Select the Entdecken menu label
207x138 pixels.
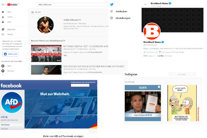(x=121, y=11)
